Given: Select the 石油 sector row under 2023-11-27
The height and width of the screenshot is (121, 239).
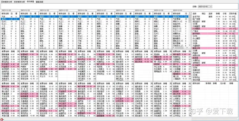Looking at the screenshot, I should click(x=106, y=41).
